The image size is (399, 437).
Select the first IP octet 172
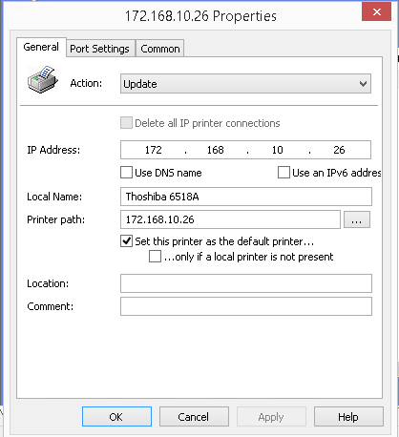[154, 150]
